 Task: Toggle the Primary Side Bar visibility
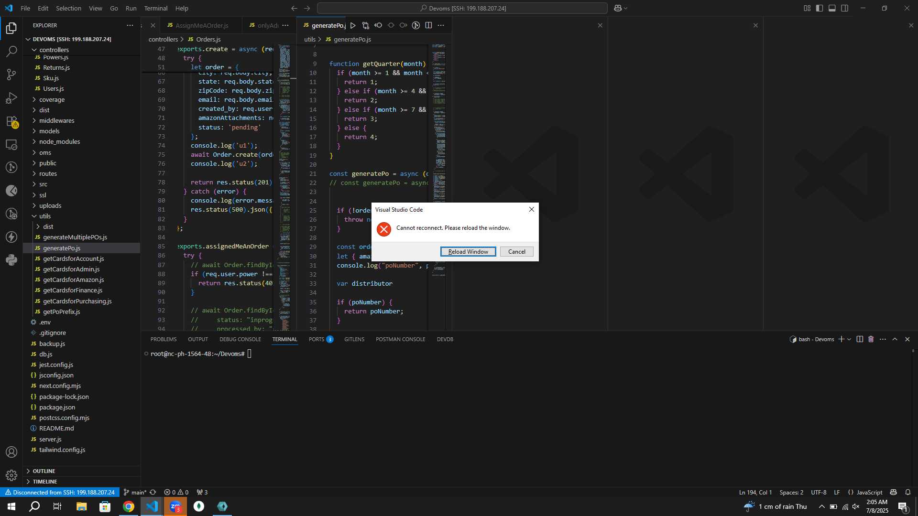tap(820, 8)
